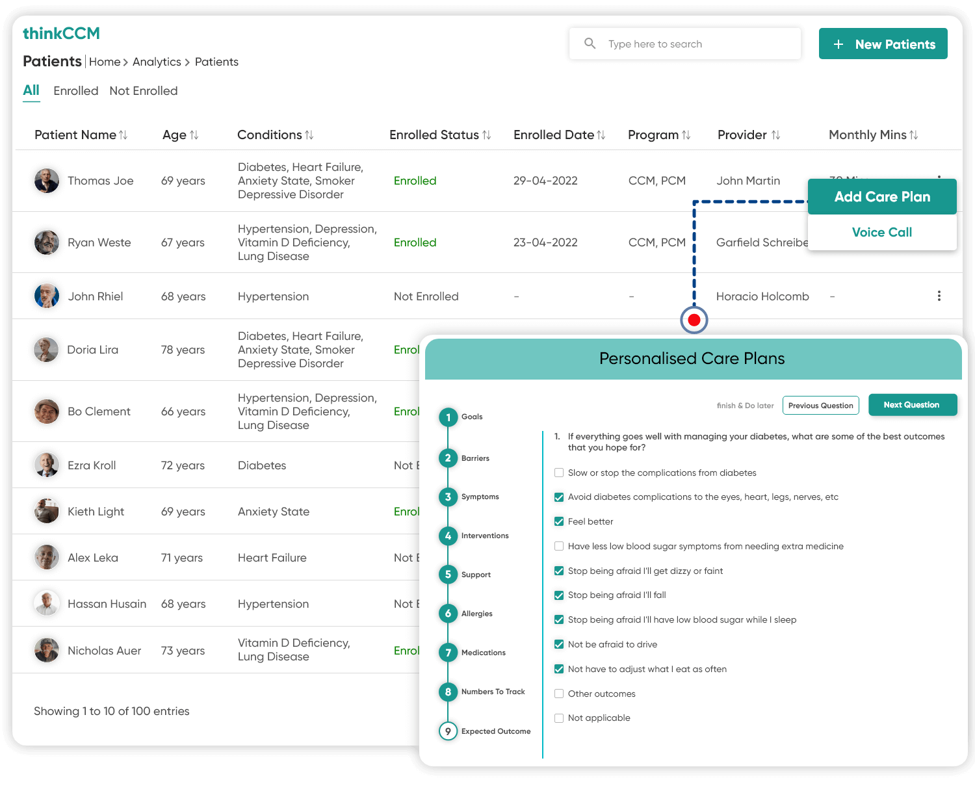This screenshot has width=975, height=793.
Task: Toggle sorting on the Age column
Action: (194, 135)
